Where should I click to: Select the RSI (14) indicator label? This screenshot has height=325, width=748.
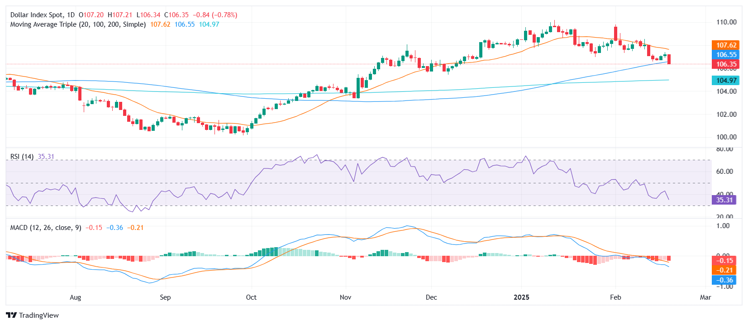(x=22, y=157)
